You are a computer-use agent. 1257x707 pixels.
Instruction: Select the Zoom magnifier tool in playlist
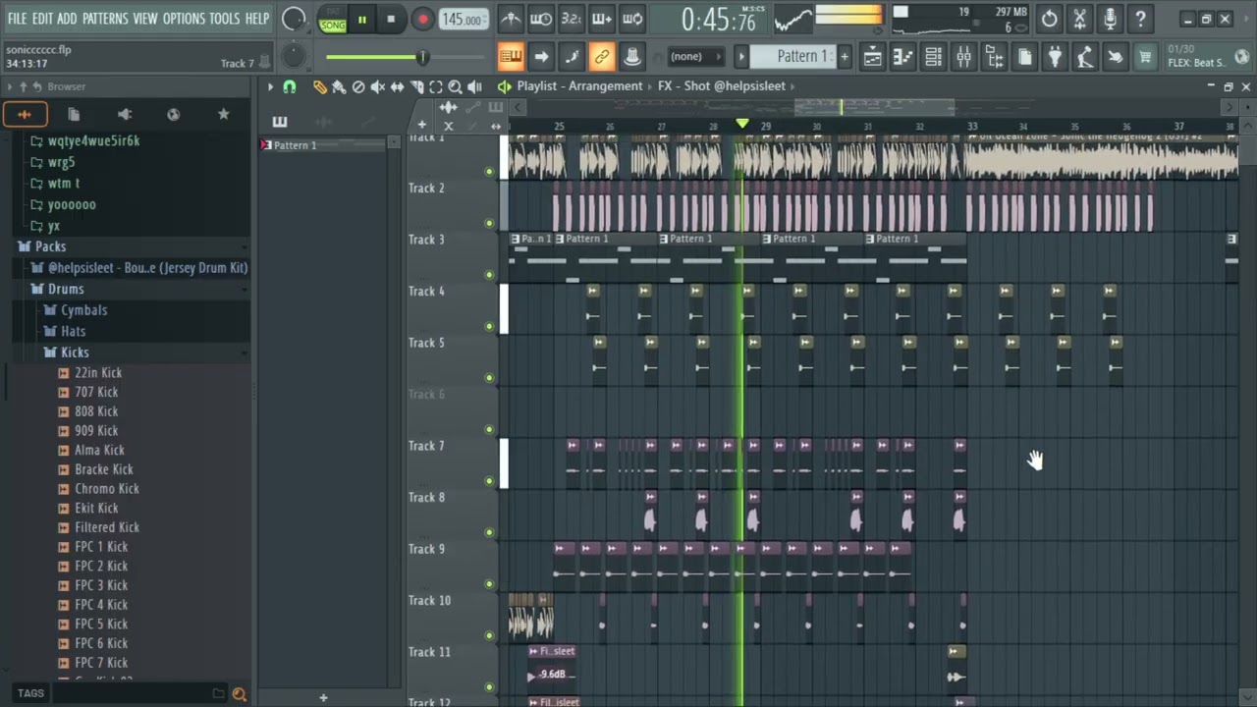coord(456,86)
